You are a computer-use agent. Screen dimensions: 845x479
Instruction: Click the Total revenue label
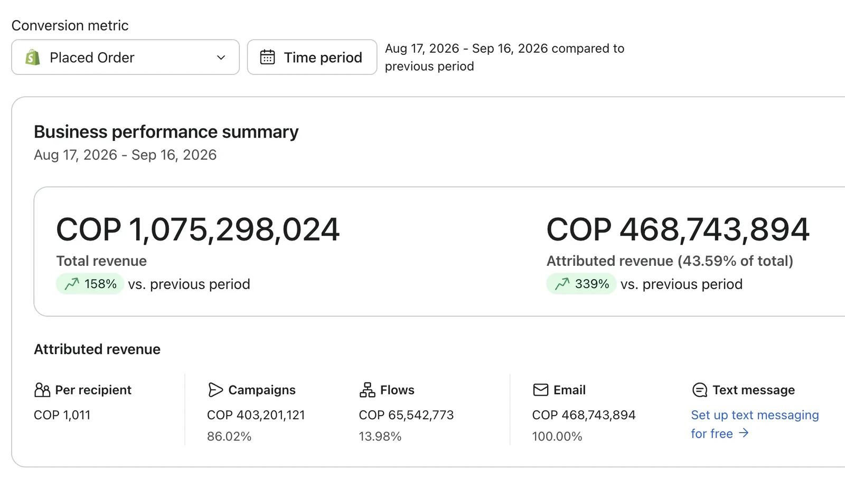point(101,261)
